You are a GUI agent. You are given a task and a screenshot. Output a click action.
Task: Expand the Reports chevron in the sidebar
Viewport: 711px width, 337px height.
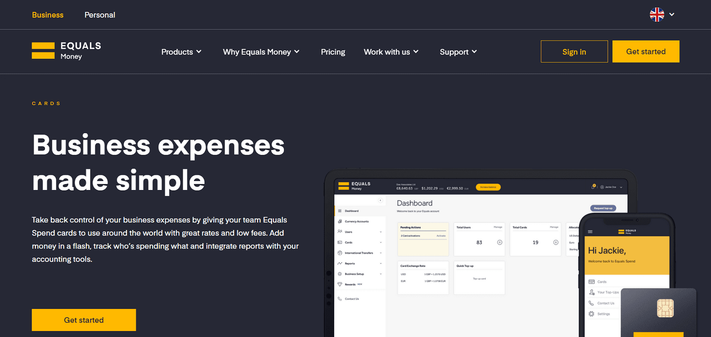coord(381,263)
